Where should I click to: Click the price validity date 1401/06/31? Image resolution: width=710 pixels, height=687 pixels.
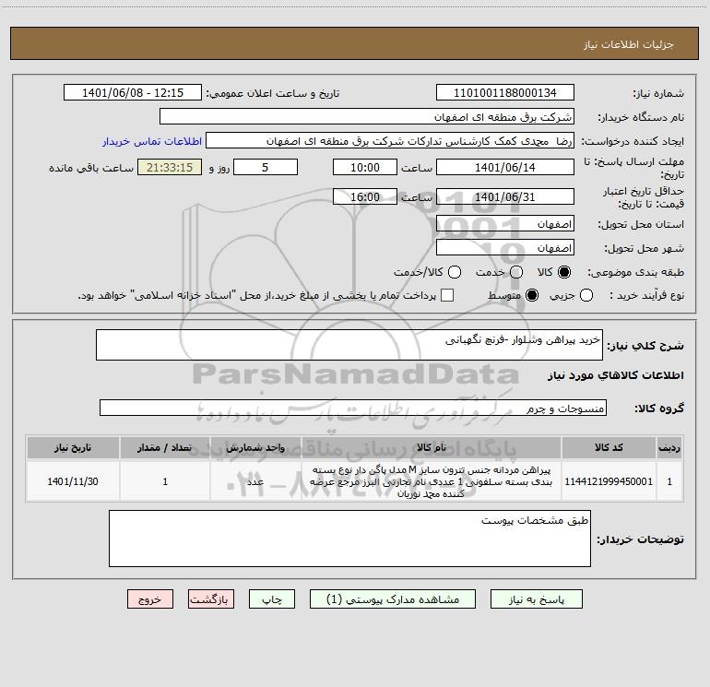coord(505,196)
